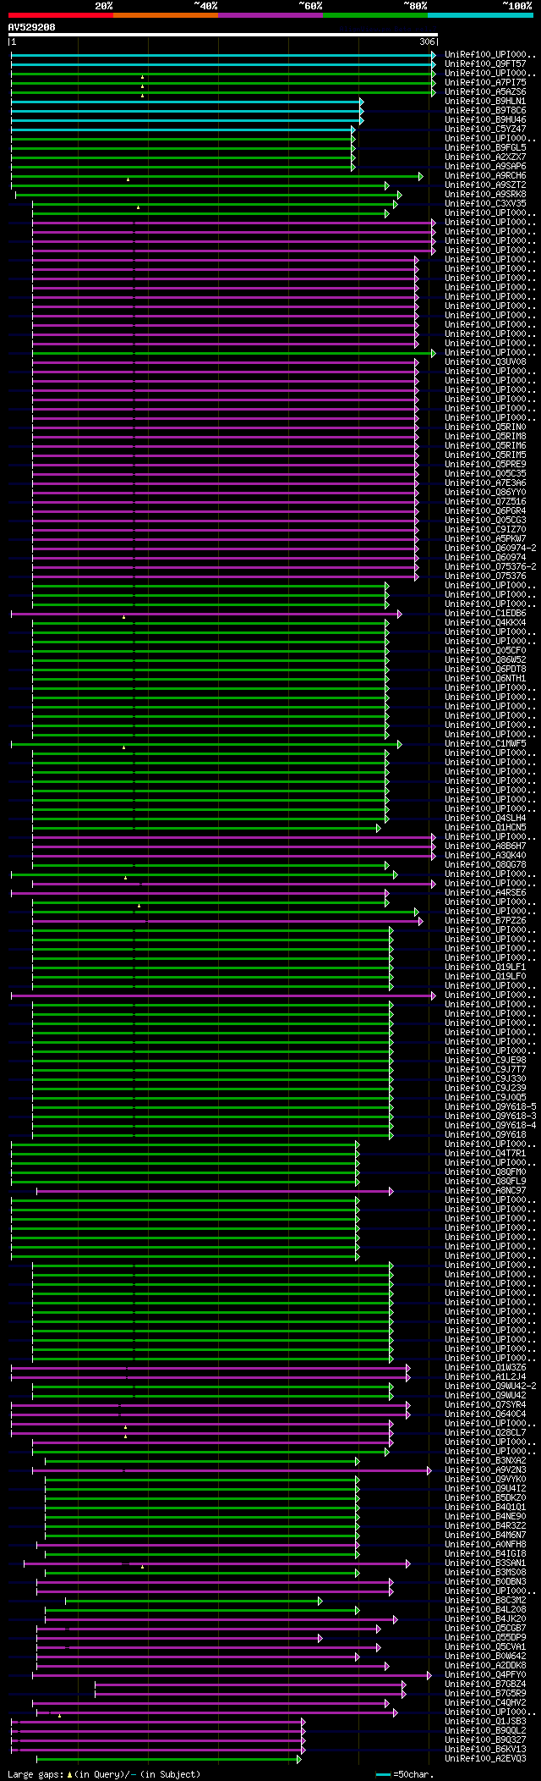Select label UniRef100_Q9Y618-5
This screenshot has width=541, height=1781.
[490, 1106]
